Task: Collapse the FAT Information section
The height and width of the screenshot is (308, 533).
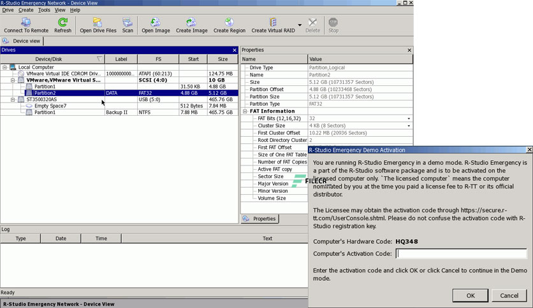Action: tap(245, 111)
